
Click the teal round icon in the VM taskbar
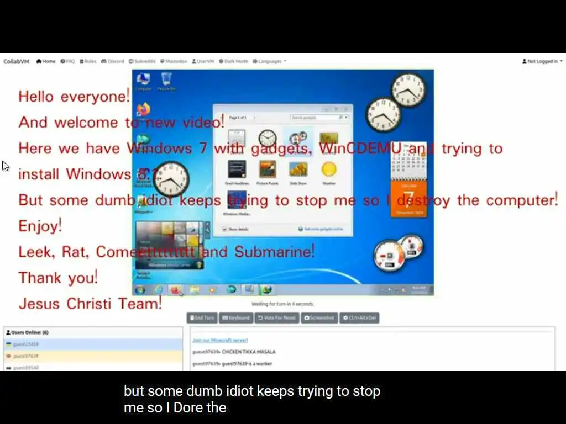(x=232, y=289)
